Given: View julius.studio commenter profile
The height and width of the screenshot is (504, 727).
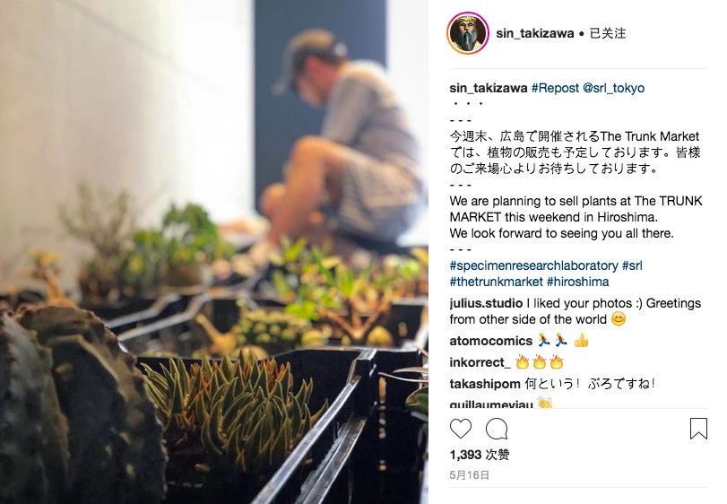Looking at the screenshot, I should coord(486,303).
